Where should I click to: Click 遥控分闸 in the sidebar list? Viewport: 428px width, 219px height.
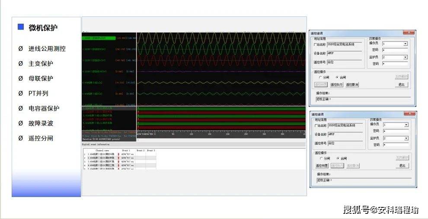(41, 138)
